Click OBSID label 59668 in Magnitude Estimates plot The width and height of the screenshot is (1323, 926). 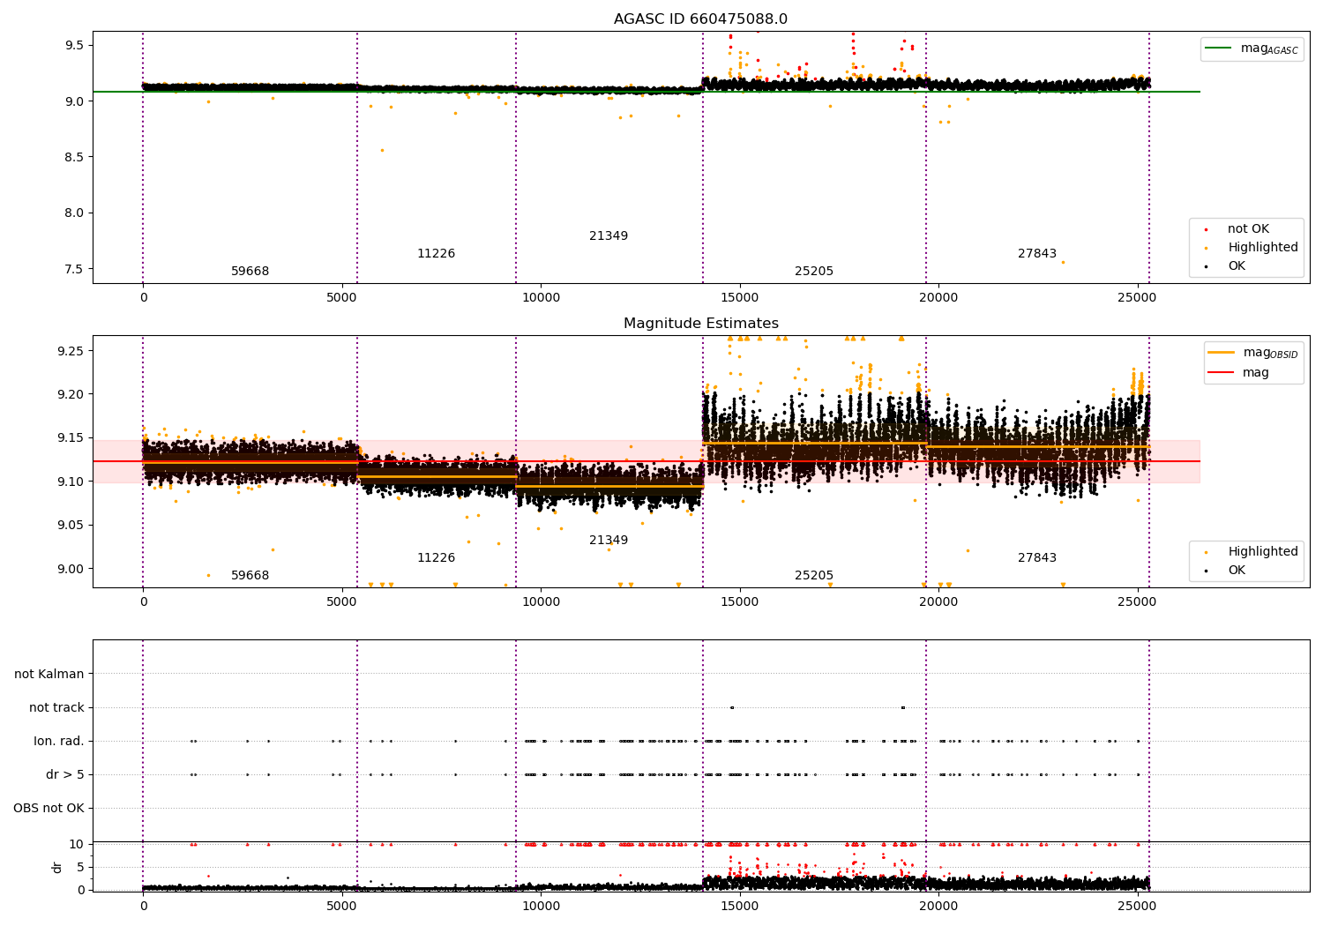(x=250, y=576)
